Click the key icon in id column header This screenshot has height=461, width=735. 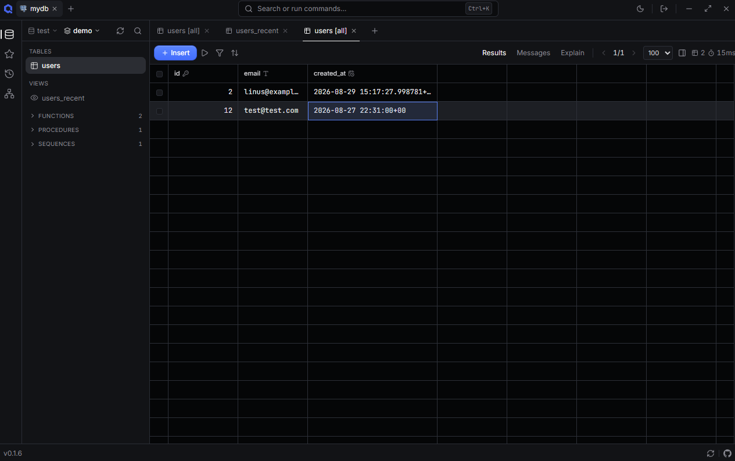tap(186, 74)
